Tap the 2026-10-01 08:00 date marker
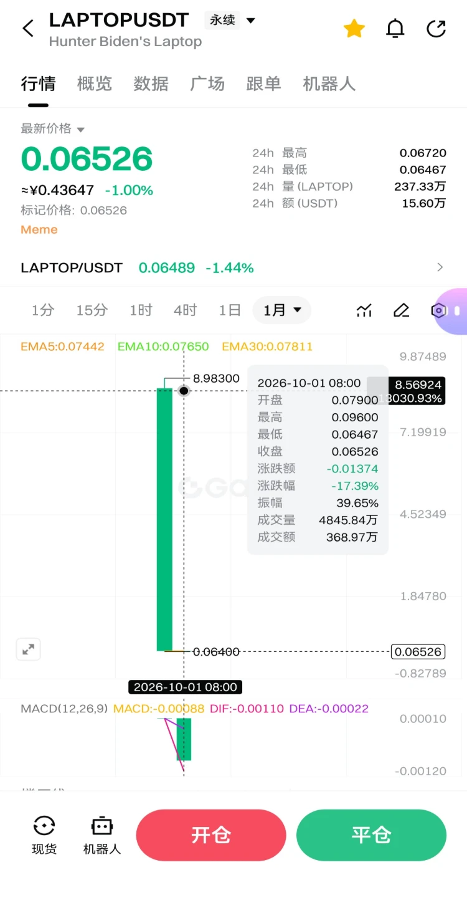The height and width of the screenshot is (913, 467). tap(186, 687)
